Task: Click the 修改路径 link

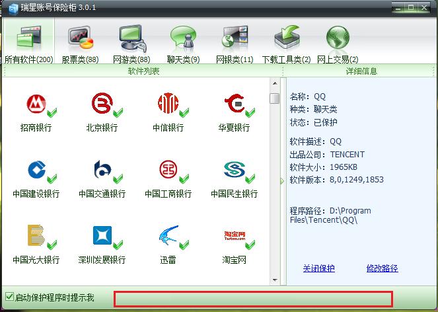Action: (382, 268)
